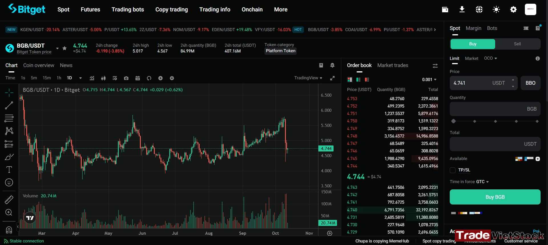This screenshot has height=245, width=548.
Task: Open chart scale settings icon
Action: pyautogui.click(x=330, y=233)
